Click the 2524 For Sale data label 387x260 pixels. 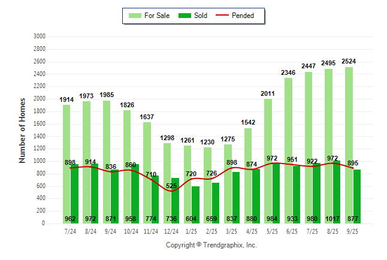(349, 61)
